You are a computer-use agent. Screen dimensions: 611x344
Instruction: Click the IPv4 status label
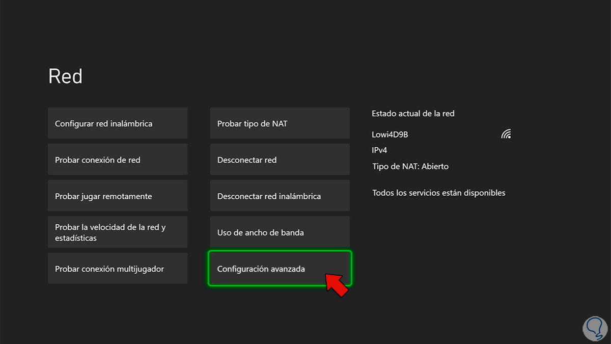click(380, 150)
